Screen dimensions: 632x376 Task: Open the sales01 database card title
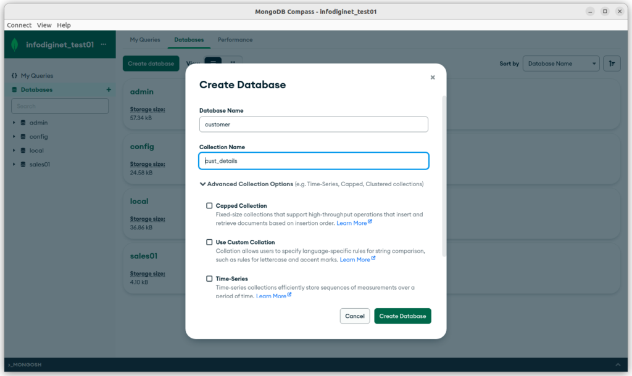pyautogui.click(x=143, y=256)
